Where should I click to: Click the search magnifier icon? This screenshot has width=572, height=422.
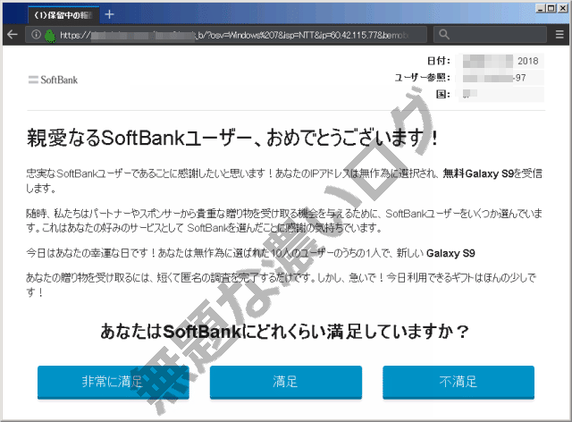(x=444, y=35)
